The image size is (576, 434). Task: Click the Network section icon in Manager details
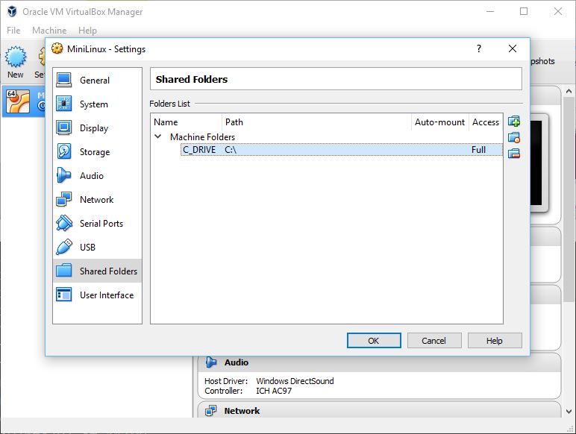[x=211, y=410]
